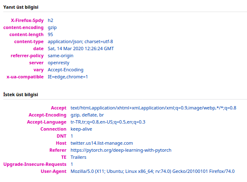Click the 'same-origin' value
247x182 pixels.
(x=61, y=56)
